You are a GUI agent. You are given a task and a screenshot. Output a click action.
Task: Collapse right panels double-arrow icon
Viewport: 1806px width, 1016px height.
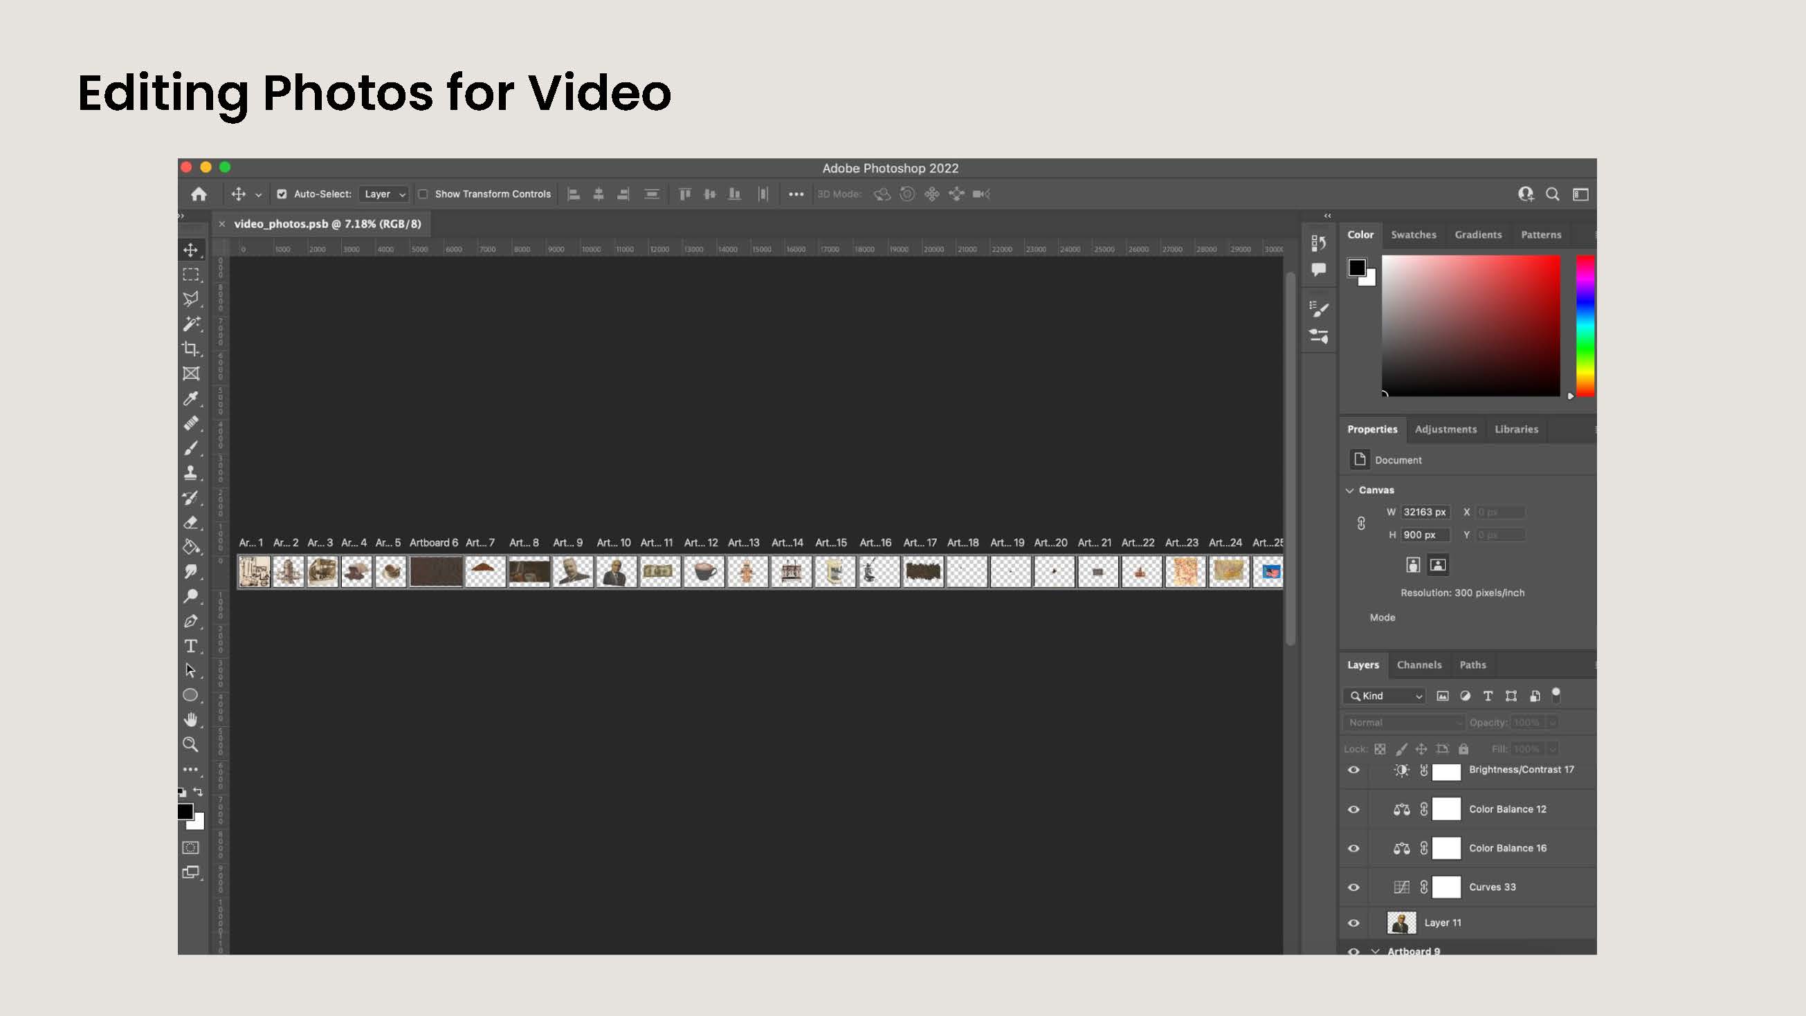tap(1327, 216)
